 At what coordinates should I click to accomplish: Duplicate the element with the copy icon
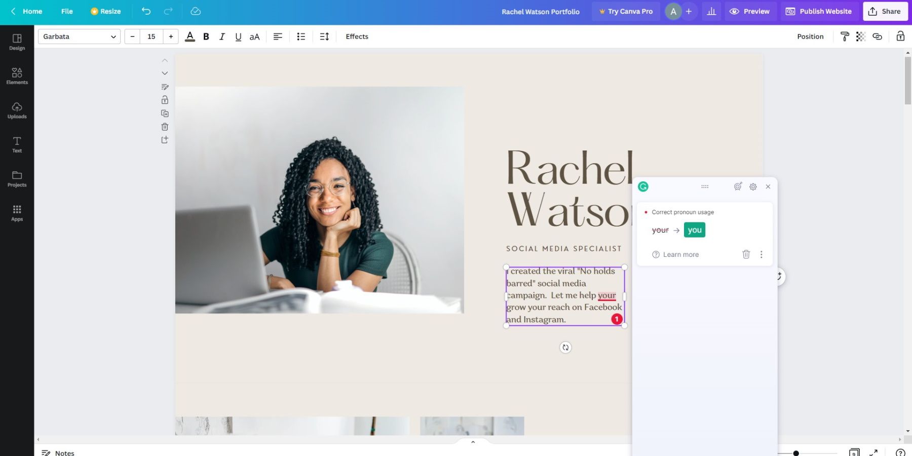tap(165, 113)
